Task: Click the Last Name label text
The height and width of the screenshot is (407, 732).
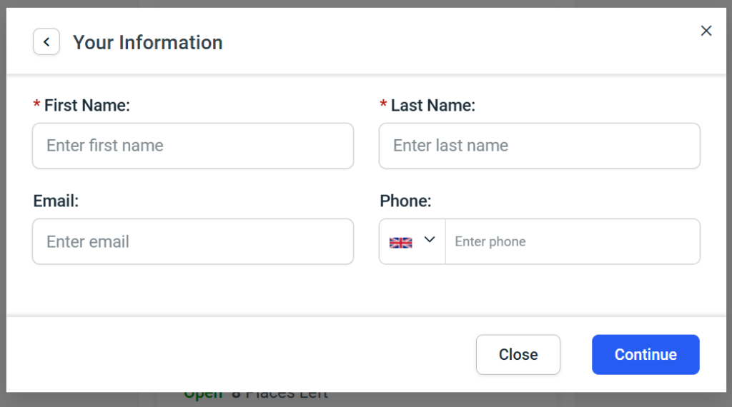Action: point(433,106)
